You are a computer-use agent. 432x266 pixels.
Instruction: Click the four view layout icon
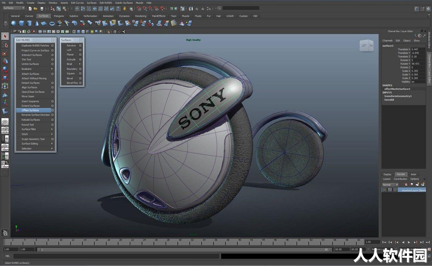[5, 130]
